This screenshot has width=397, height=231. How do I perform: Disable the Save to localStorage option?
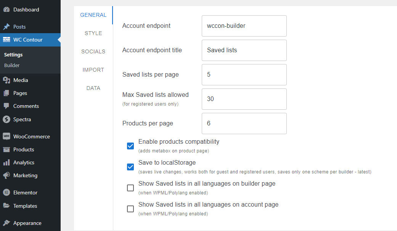coord(130,167)
